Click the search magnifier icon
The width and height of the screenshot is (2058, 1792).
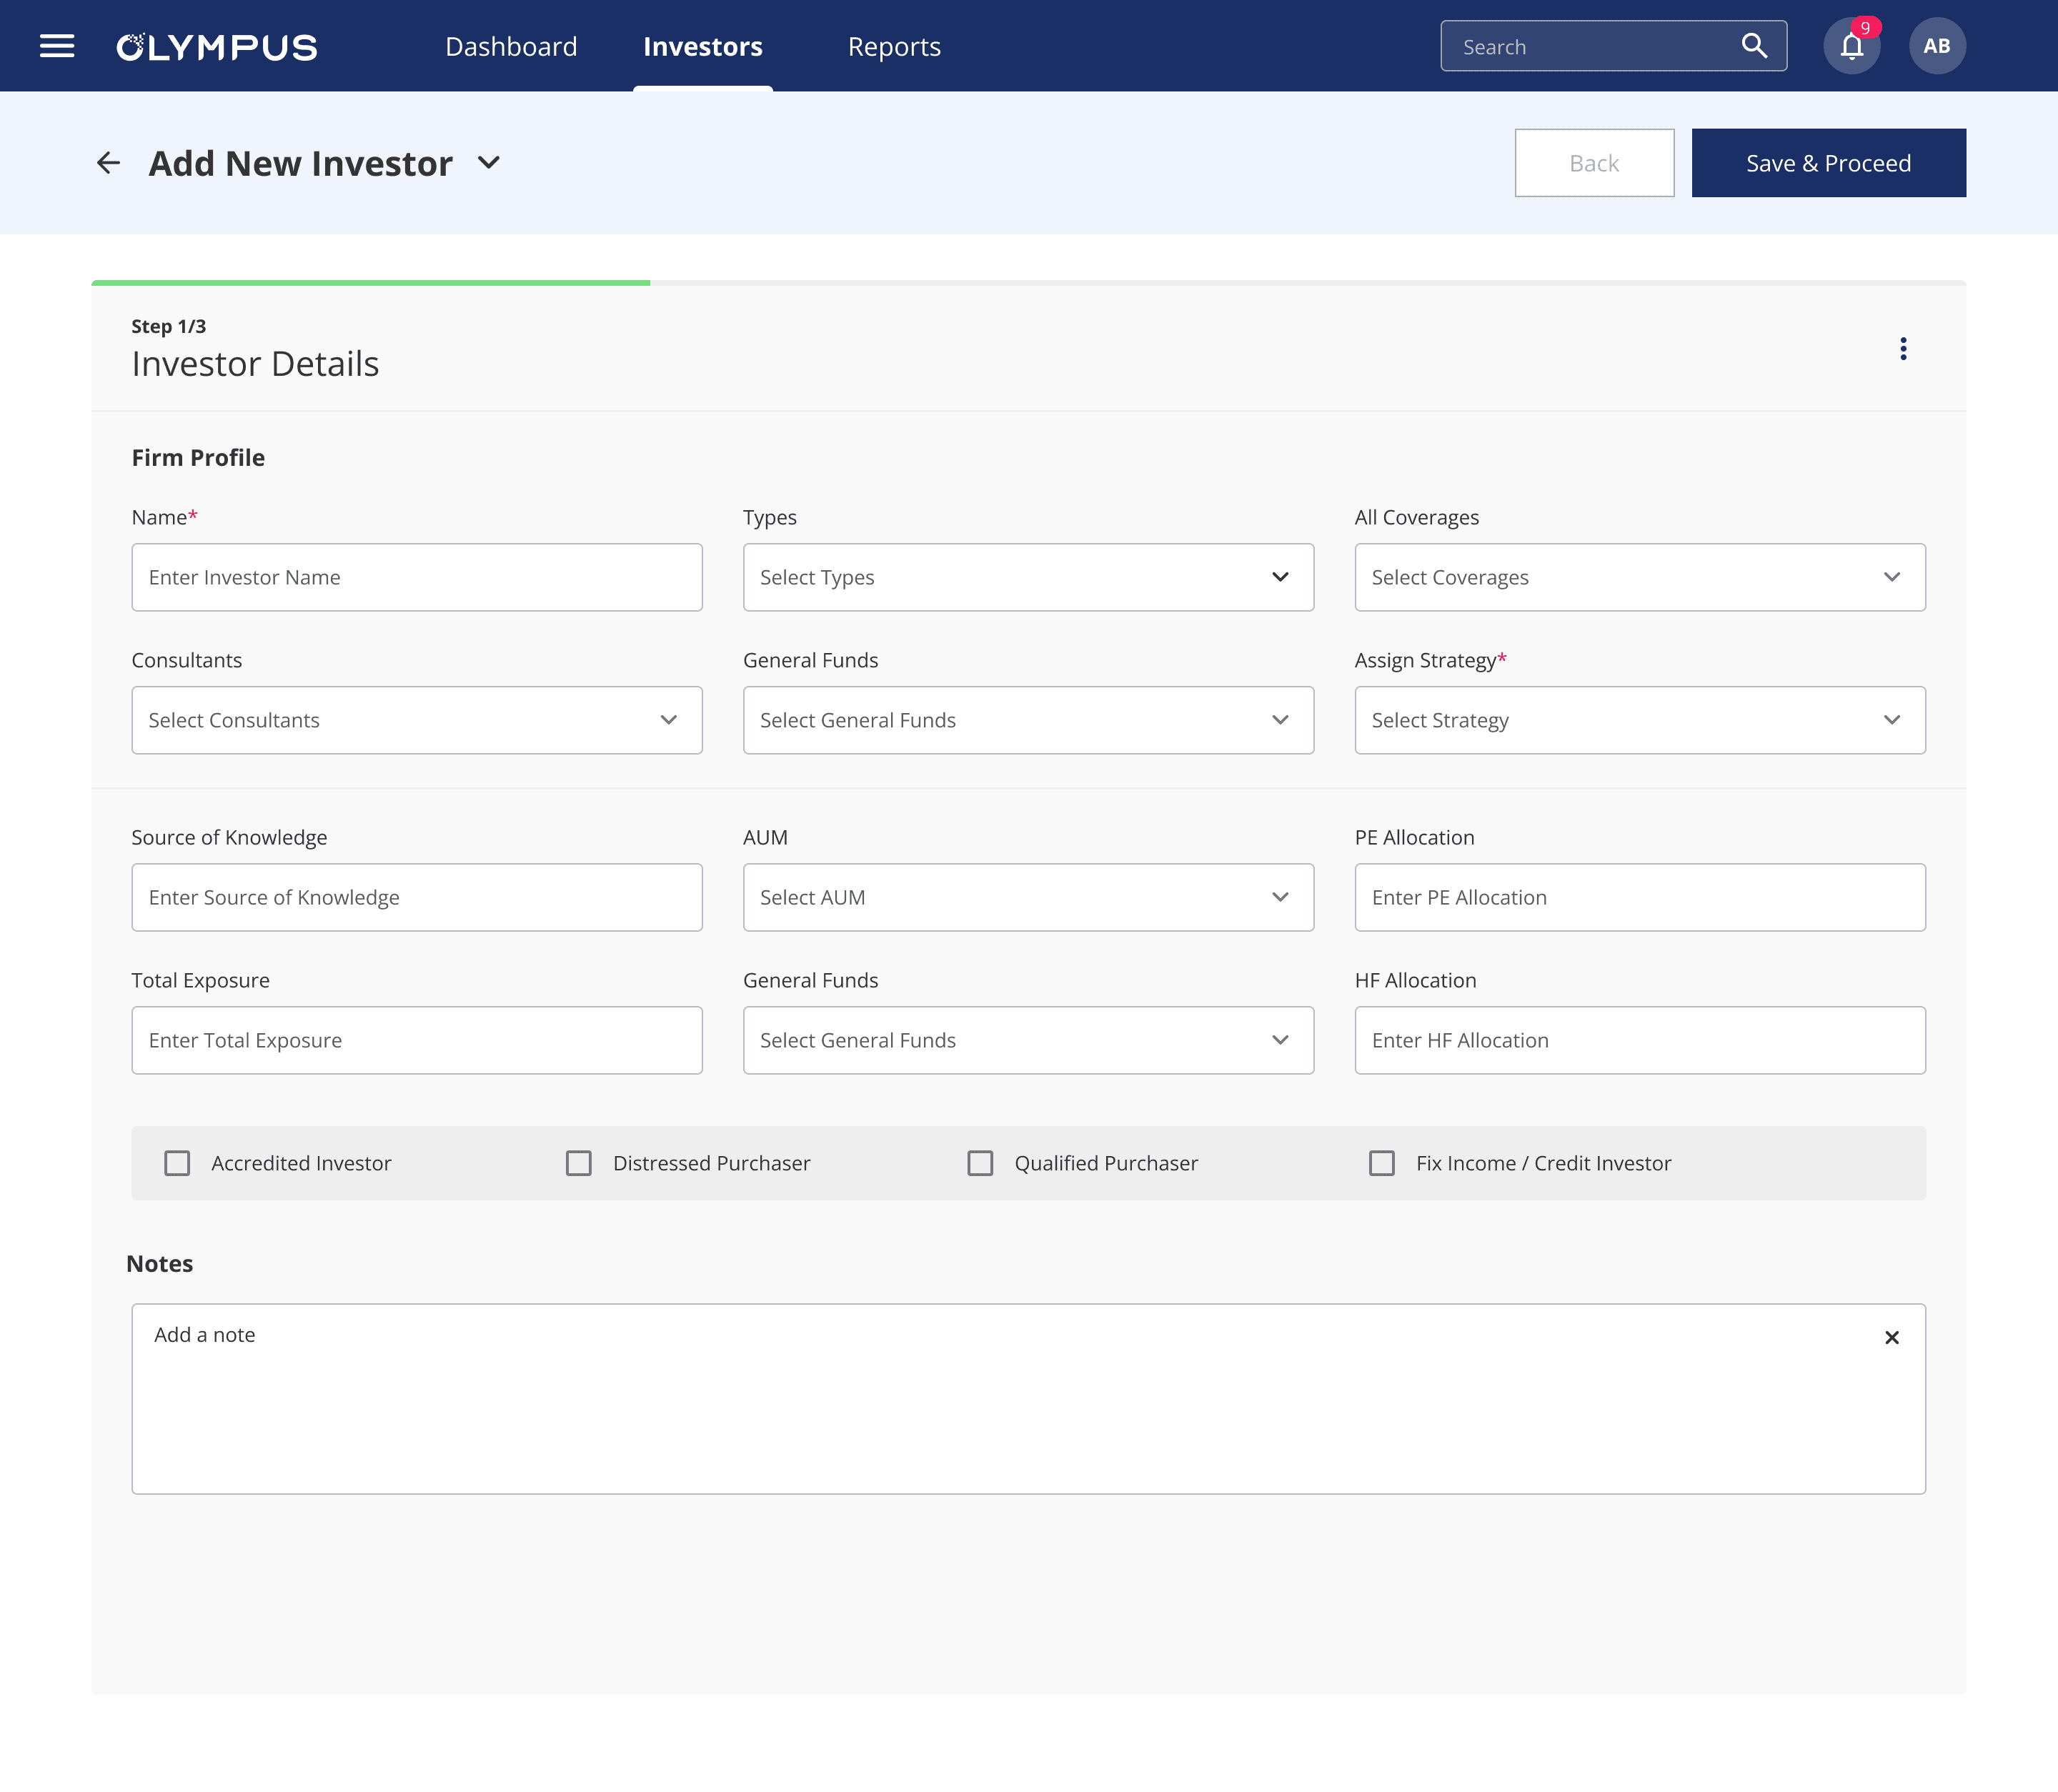pyautogui.click(x=1754, y=46)
